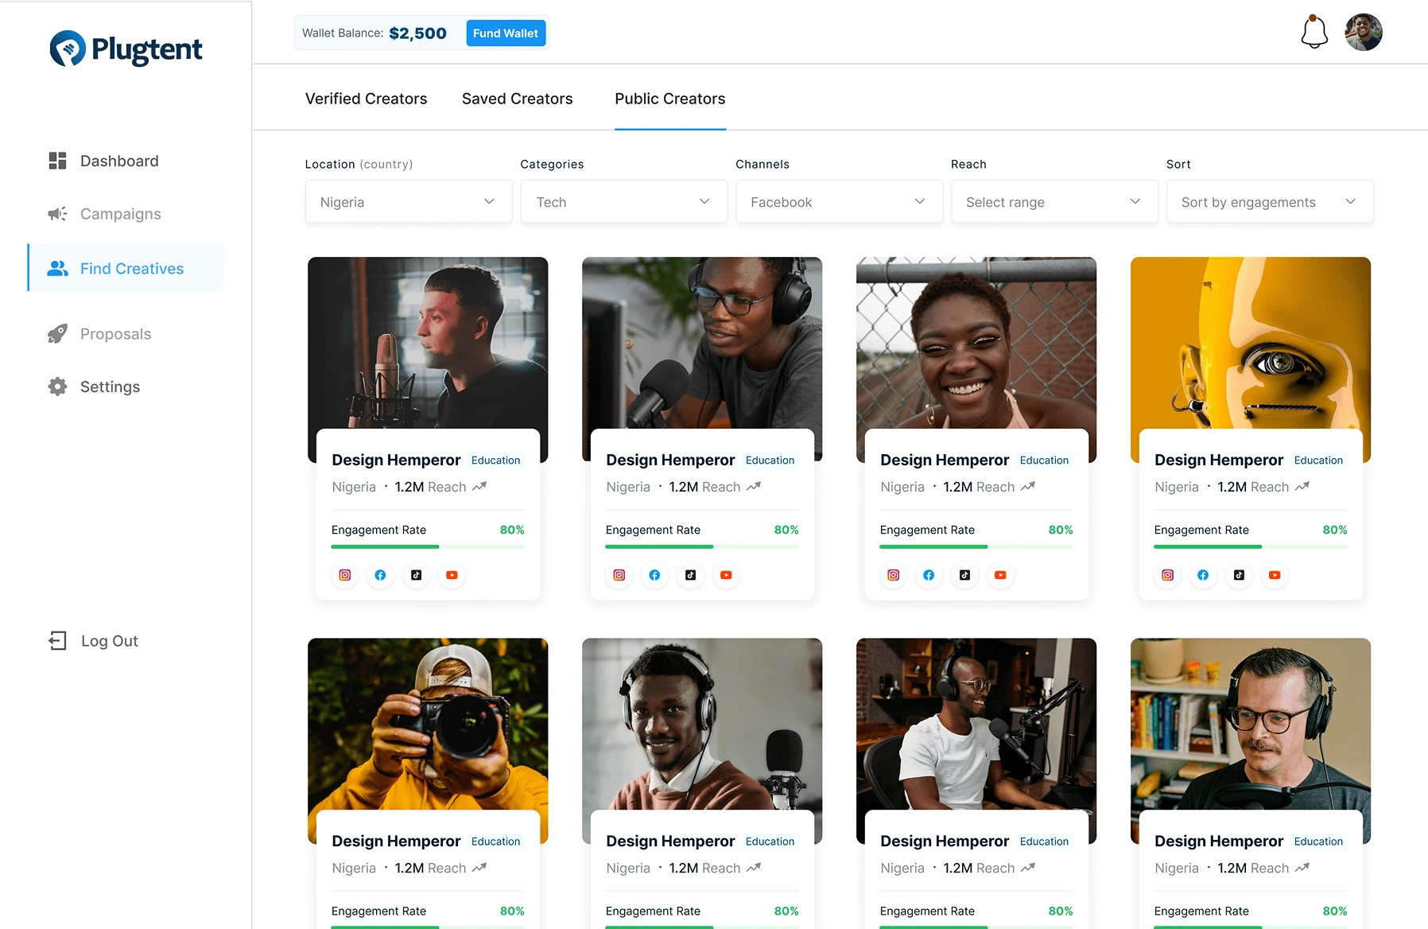Viewport: 1428px width, 929px height.
Task: Open the Sort by engagements dropdown
Action: (1270, 202)
